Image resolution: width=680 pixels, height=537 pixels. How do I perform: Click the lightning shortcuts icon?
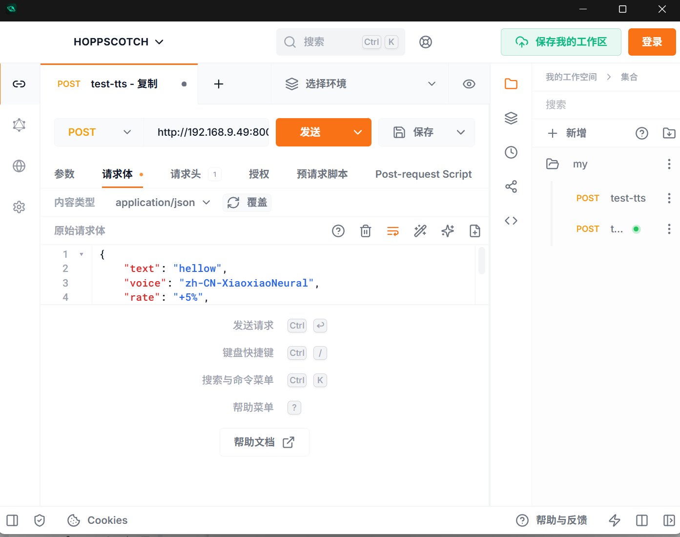pos(615,520)
